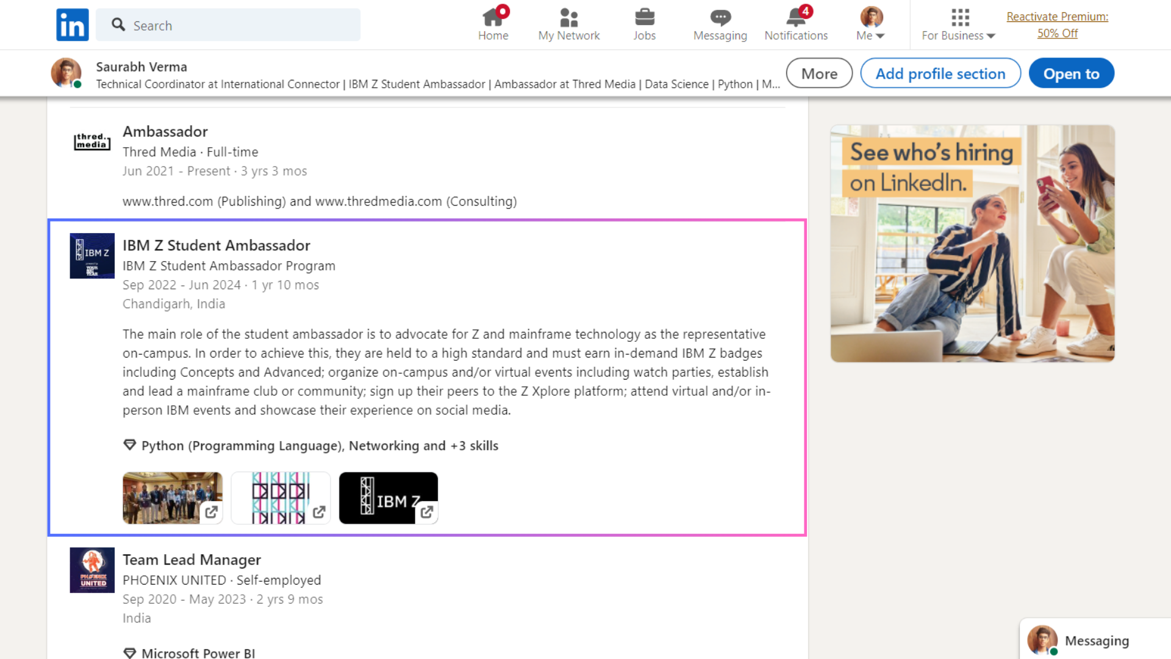Open the More options button
This screenshot has width=1171, height=659.
(x=819, y=73)
